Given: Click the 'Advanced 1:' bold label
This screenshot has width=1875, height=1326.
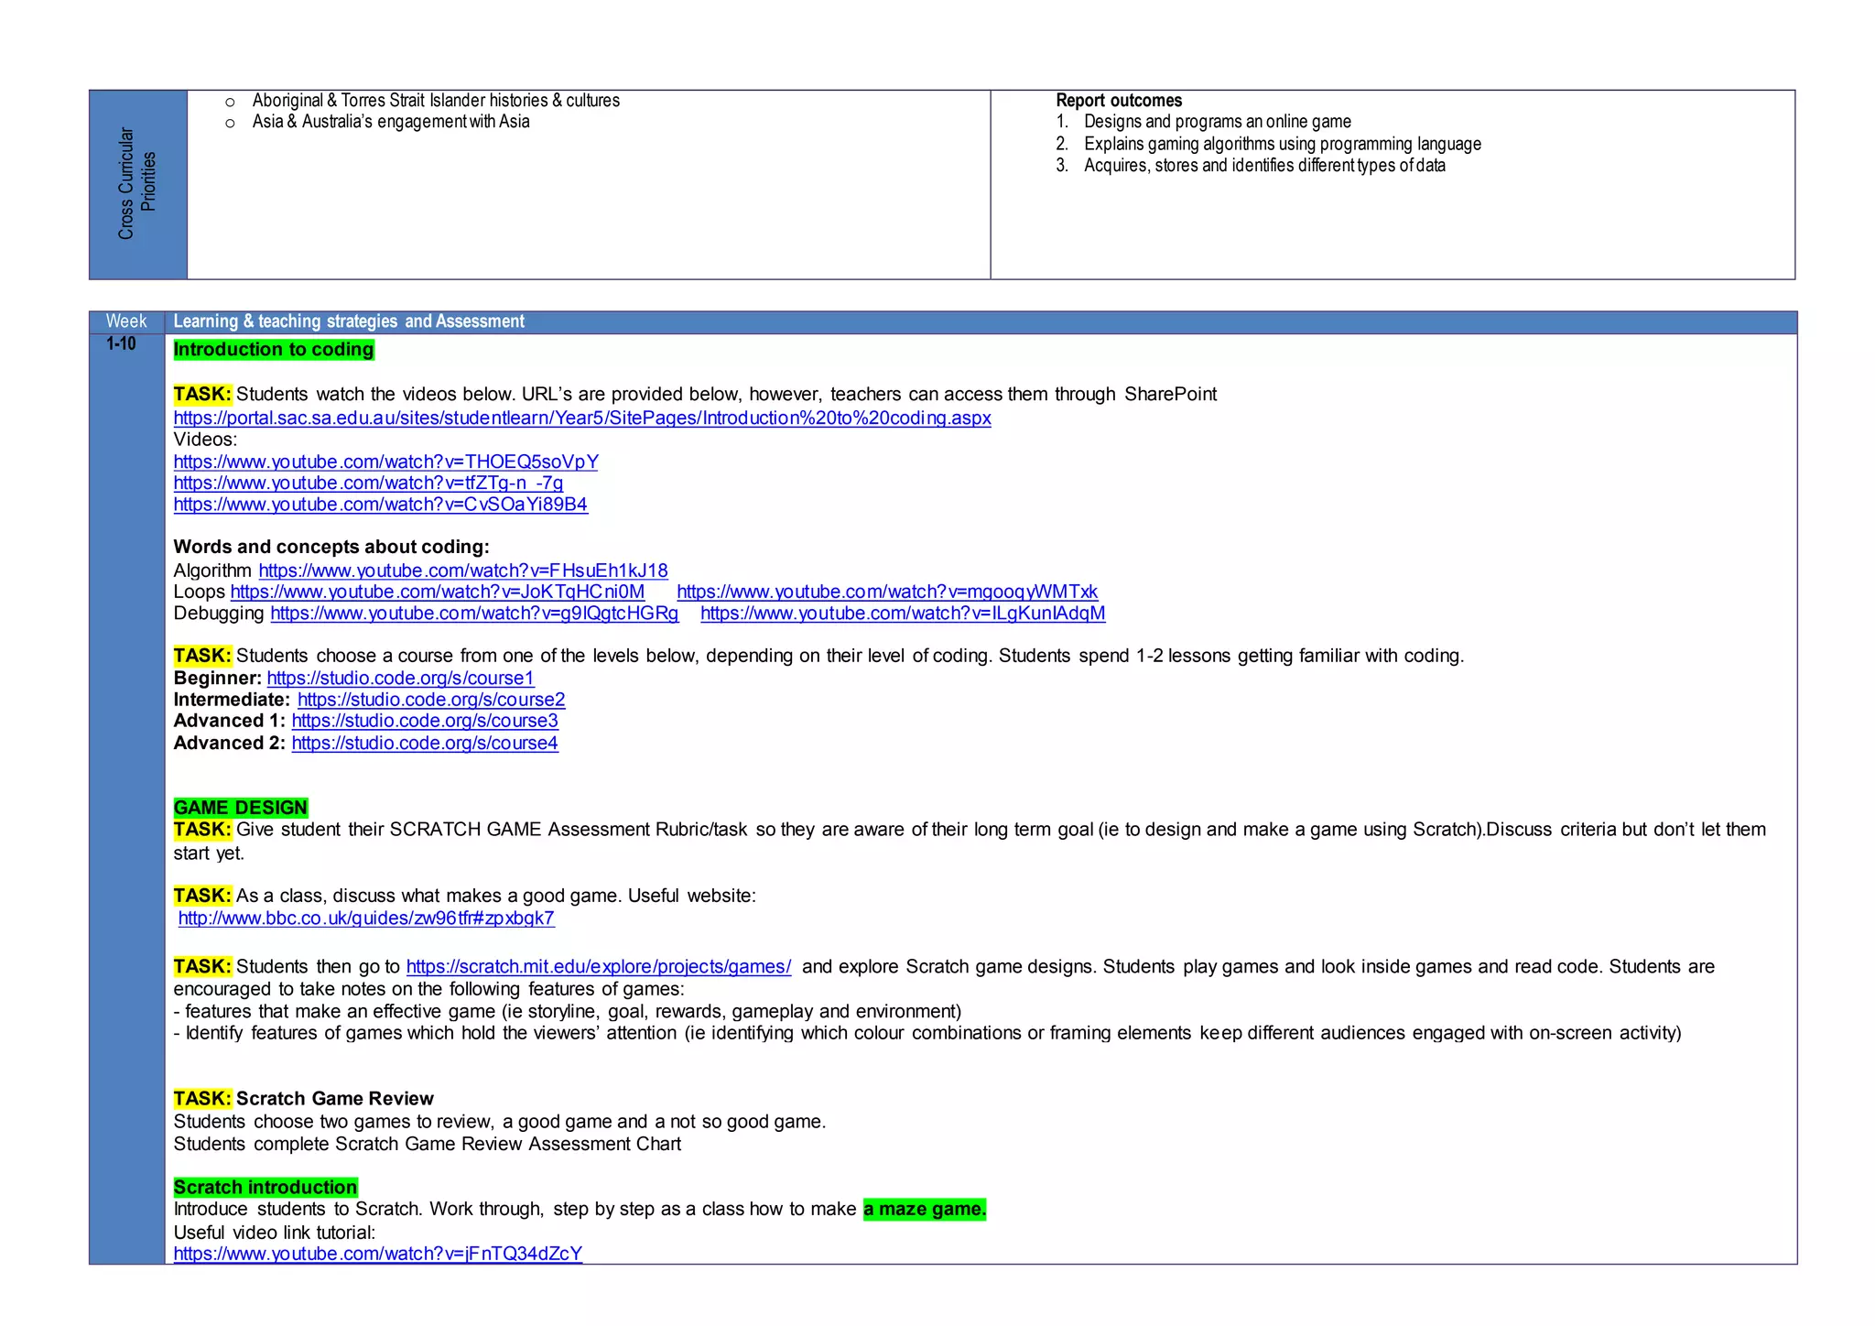Looking at the screenshot, I should tap(229, 721).
